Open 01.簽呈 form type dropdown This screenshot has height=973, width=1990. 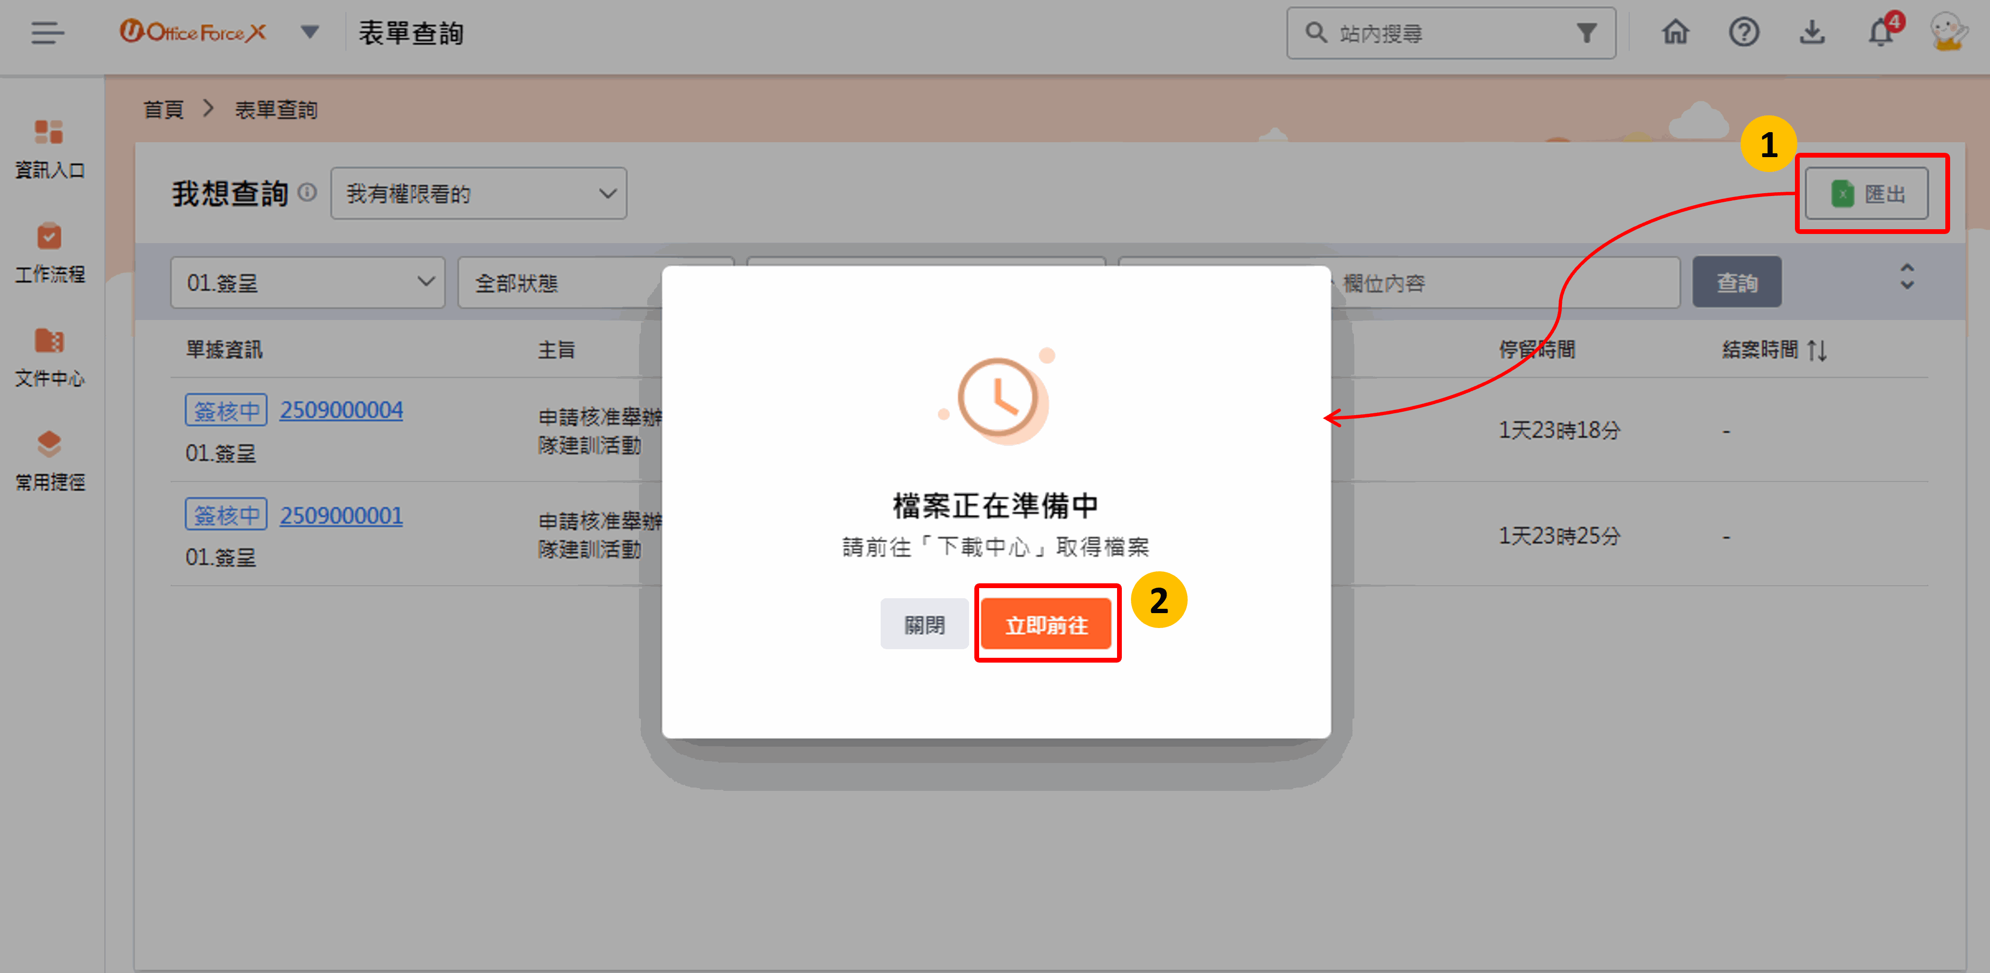coord(307,283)
